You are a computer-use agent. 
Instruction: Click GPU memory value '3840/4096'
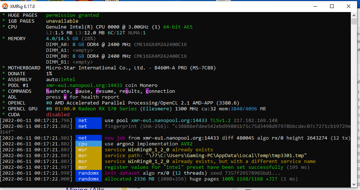(x=244, y=109)
